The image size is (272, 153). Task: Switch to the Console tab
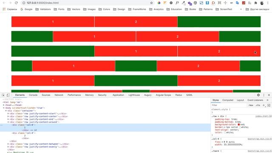coord(33,95)
